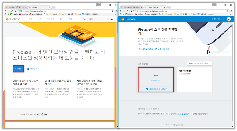The height and width of the screenshot is (131, 237).
Task: Open NAVER bookmark in left window
Action: (x=14, y=14)
